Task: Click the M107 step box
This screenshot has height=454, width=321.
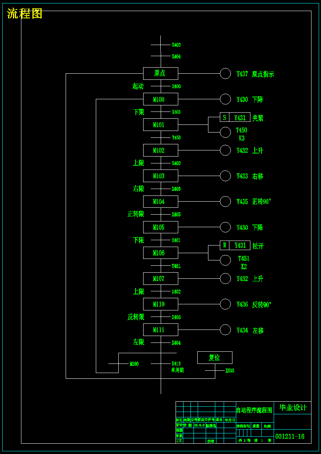Action: [x=161, y=278]
